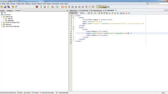The width and height of the screenshot is (168, 94).
Task: Click the orange Pause debugger icon
Action: click(66, 7)
